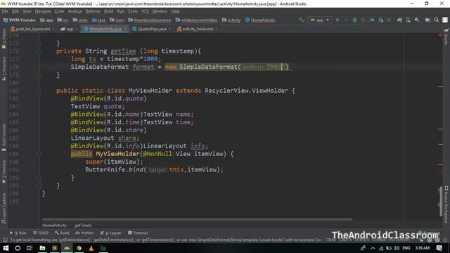Click WYM Youtube breadcrumb in navigation bar
450x253 pixels.
coord(20,20)
